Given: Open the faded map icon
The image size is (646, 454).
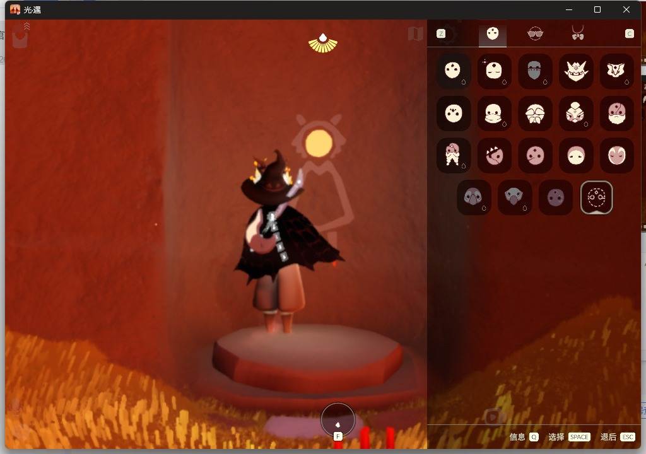Looking at the screenshot, I should [x=415, y=34].
